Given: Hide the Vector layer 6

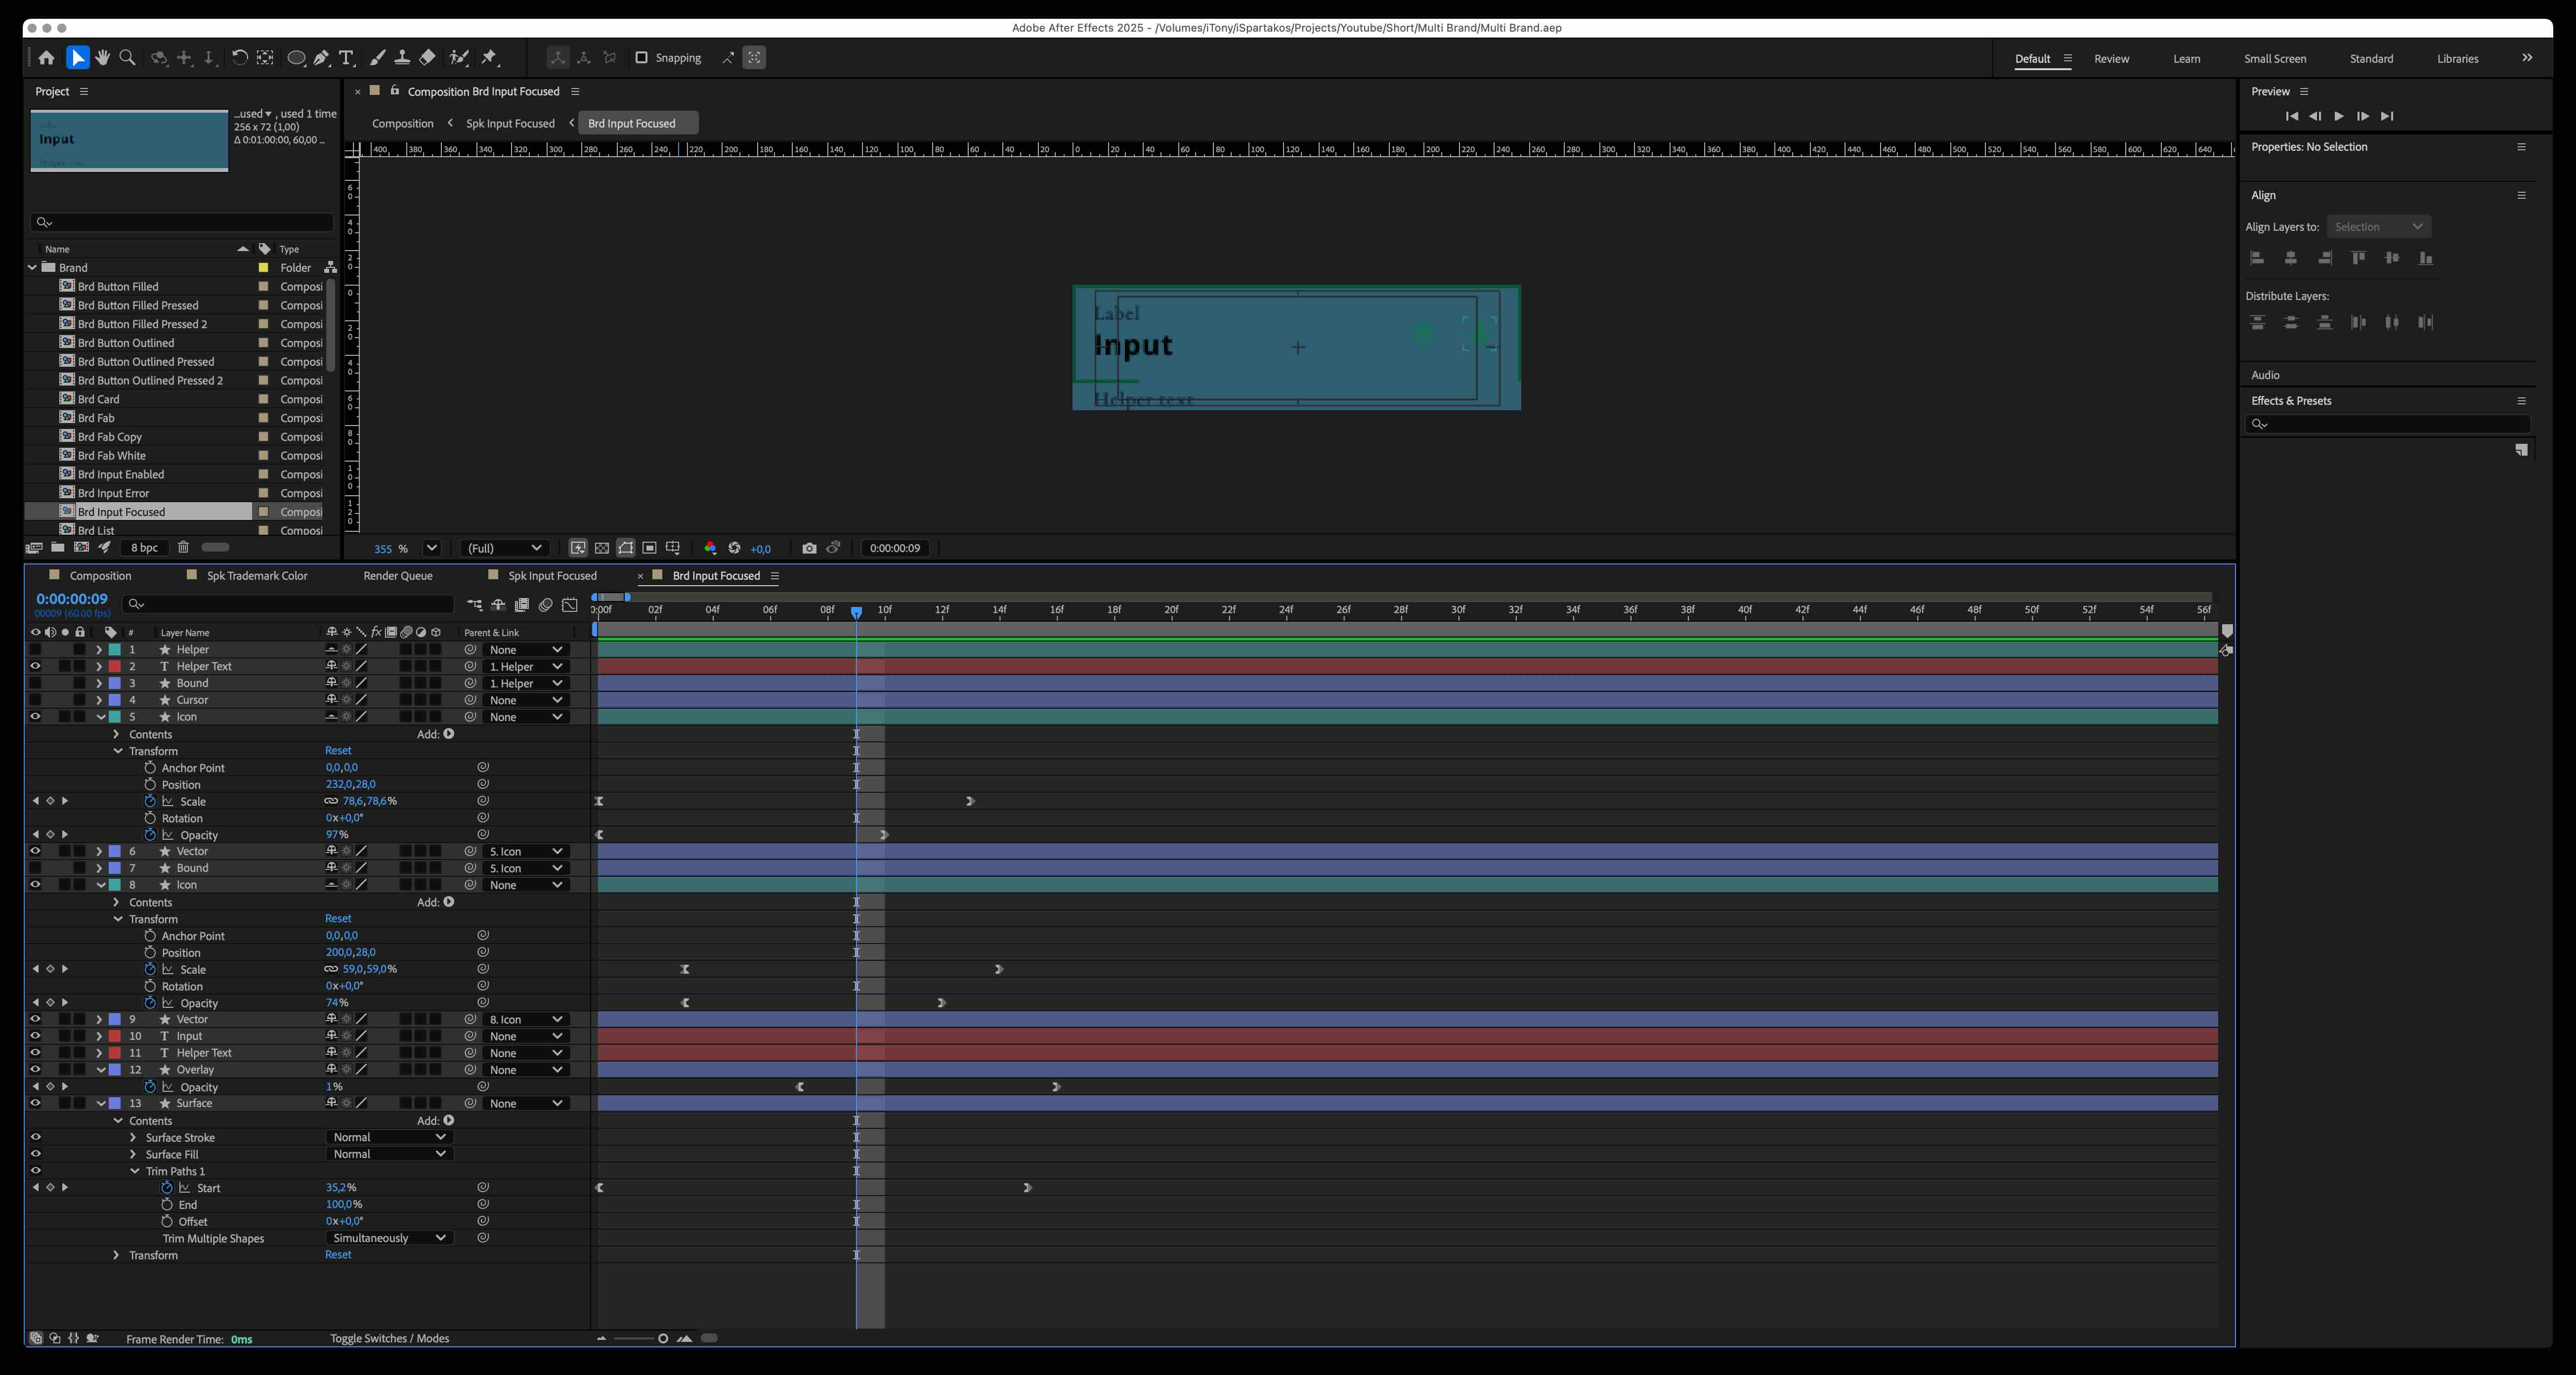Looking at the screenshot, I should [x=35, y=851].
